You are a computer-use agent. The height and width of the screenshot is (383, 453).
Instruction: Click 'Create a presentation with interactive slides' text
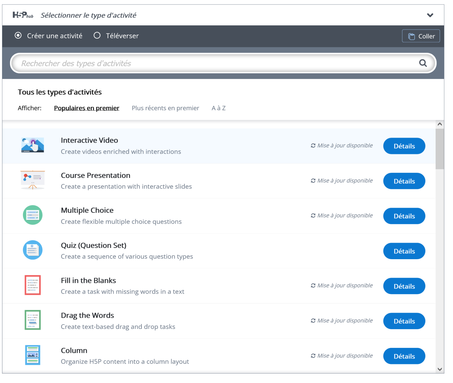[x=126, y=186]
